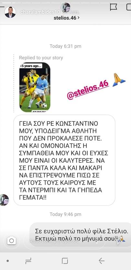Tap the praying hands emoji sticker
Screen dimensions: 131x270
point(119,80)
